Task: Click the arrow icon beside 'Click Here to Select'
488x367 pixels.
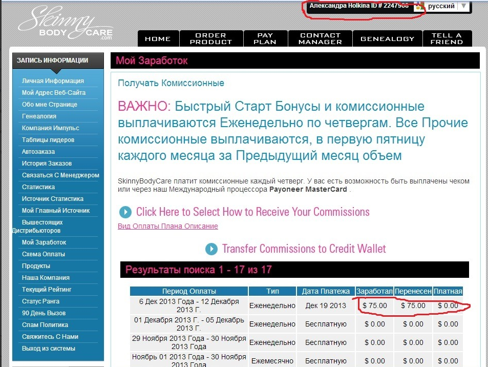Action: click(125, 212)
